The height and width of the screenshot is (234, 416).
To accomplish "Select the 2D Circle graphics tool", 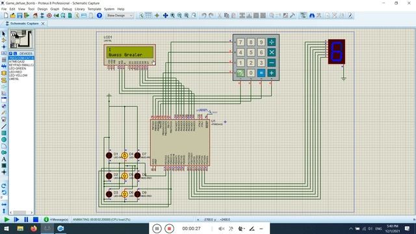I will (x=4, y=140).
